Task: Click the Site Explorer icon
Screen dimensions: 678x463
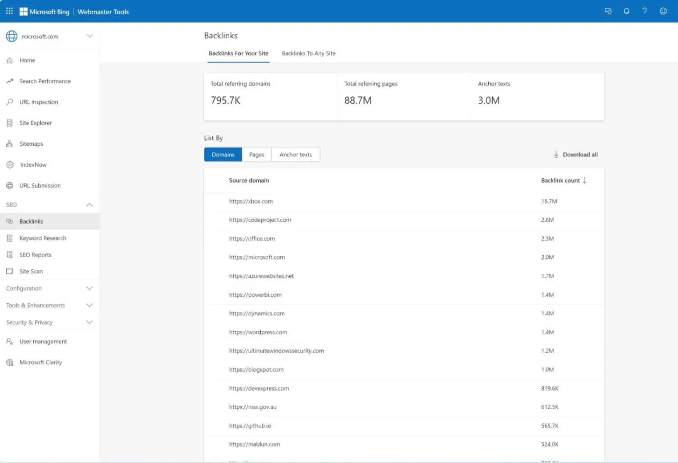Action: [x=10, y=123]
